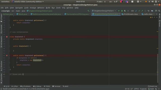
Task: Open the Git tool window button
Action: [7, 86]
